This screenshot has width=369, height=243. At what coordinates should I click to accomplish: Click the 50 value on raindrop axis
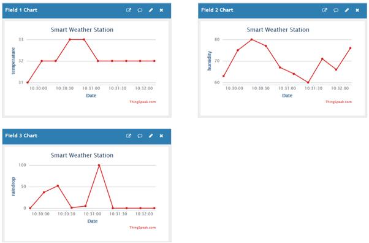tap(23, 187)
